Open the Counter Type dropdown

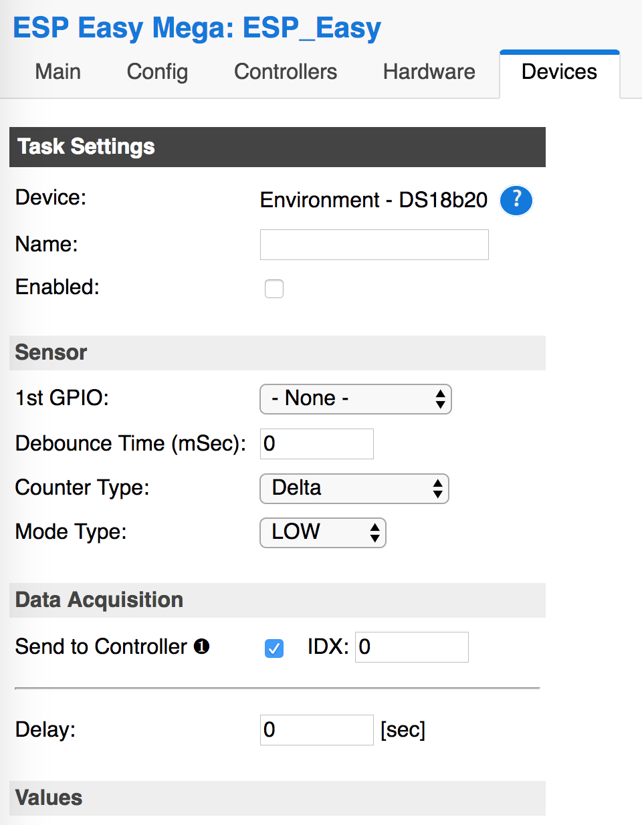coord(354,489)
